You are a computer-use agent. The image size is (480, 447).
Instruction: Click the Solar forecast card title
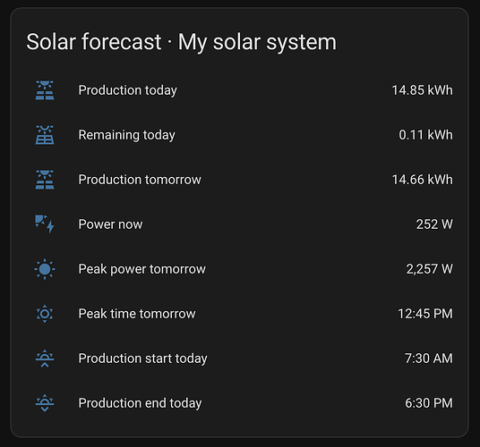(181, 42)
